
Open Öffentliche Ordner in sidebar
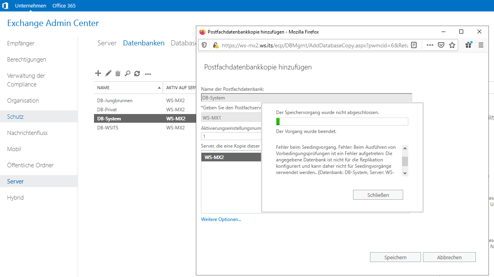(30, 165)
